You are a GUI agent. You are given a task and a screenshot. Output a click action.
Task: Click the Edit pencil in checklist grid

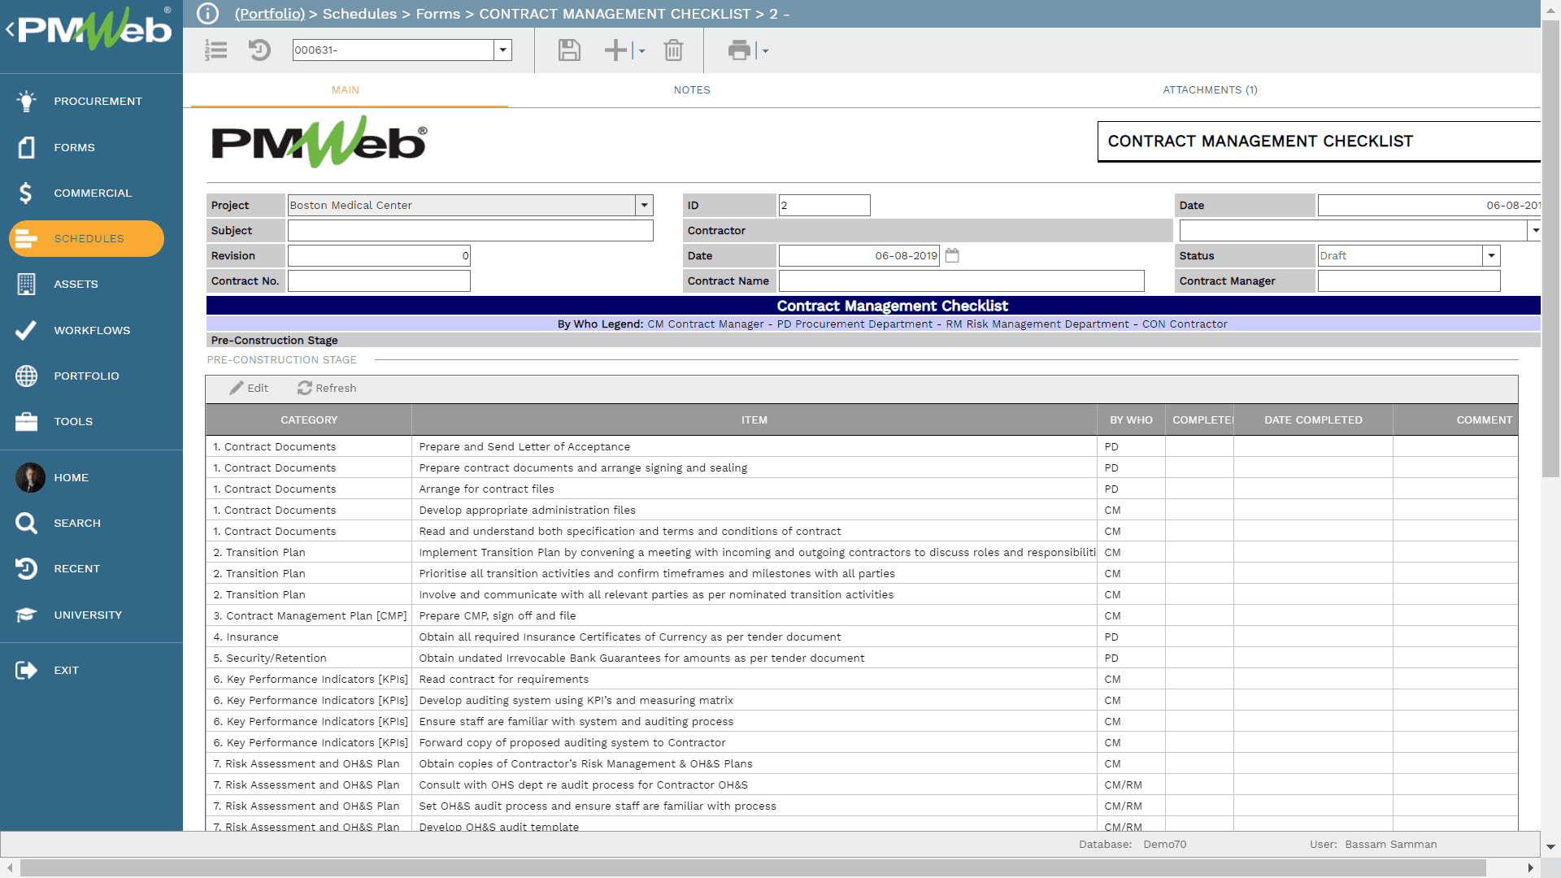(x=249, y=388)
